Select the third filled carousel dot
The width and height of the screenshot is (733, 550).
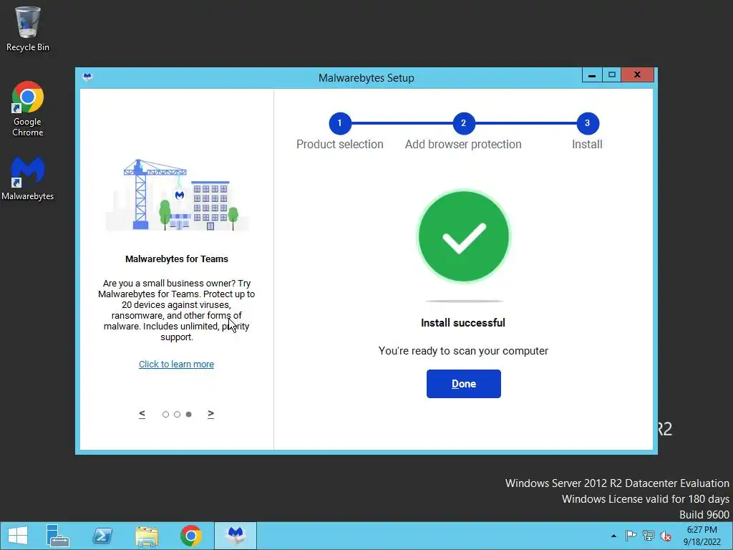coord(189,415)
